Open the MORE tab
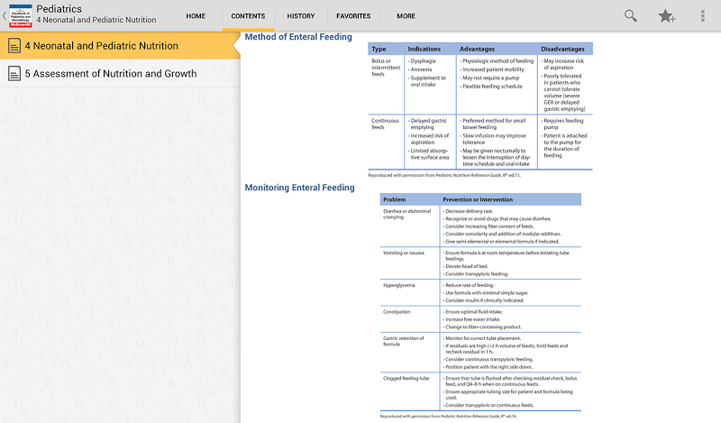This screenshot has height=423, width=721. (406, 16)
